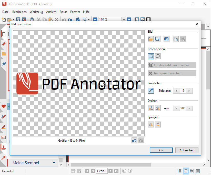Flip the image horizontally under Spiegeln
The width and height of the screenshot is (211, 175).
point(151,124)
